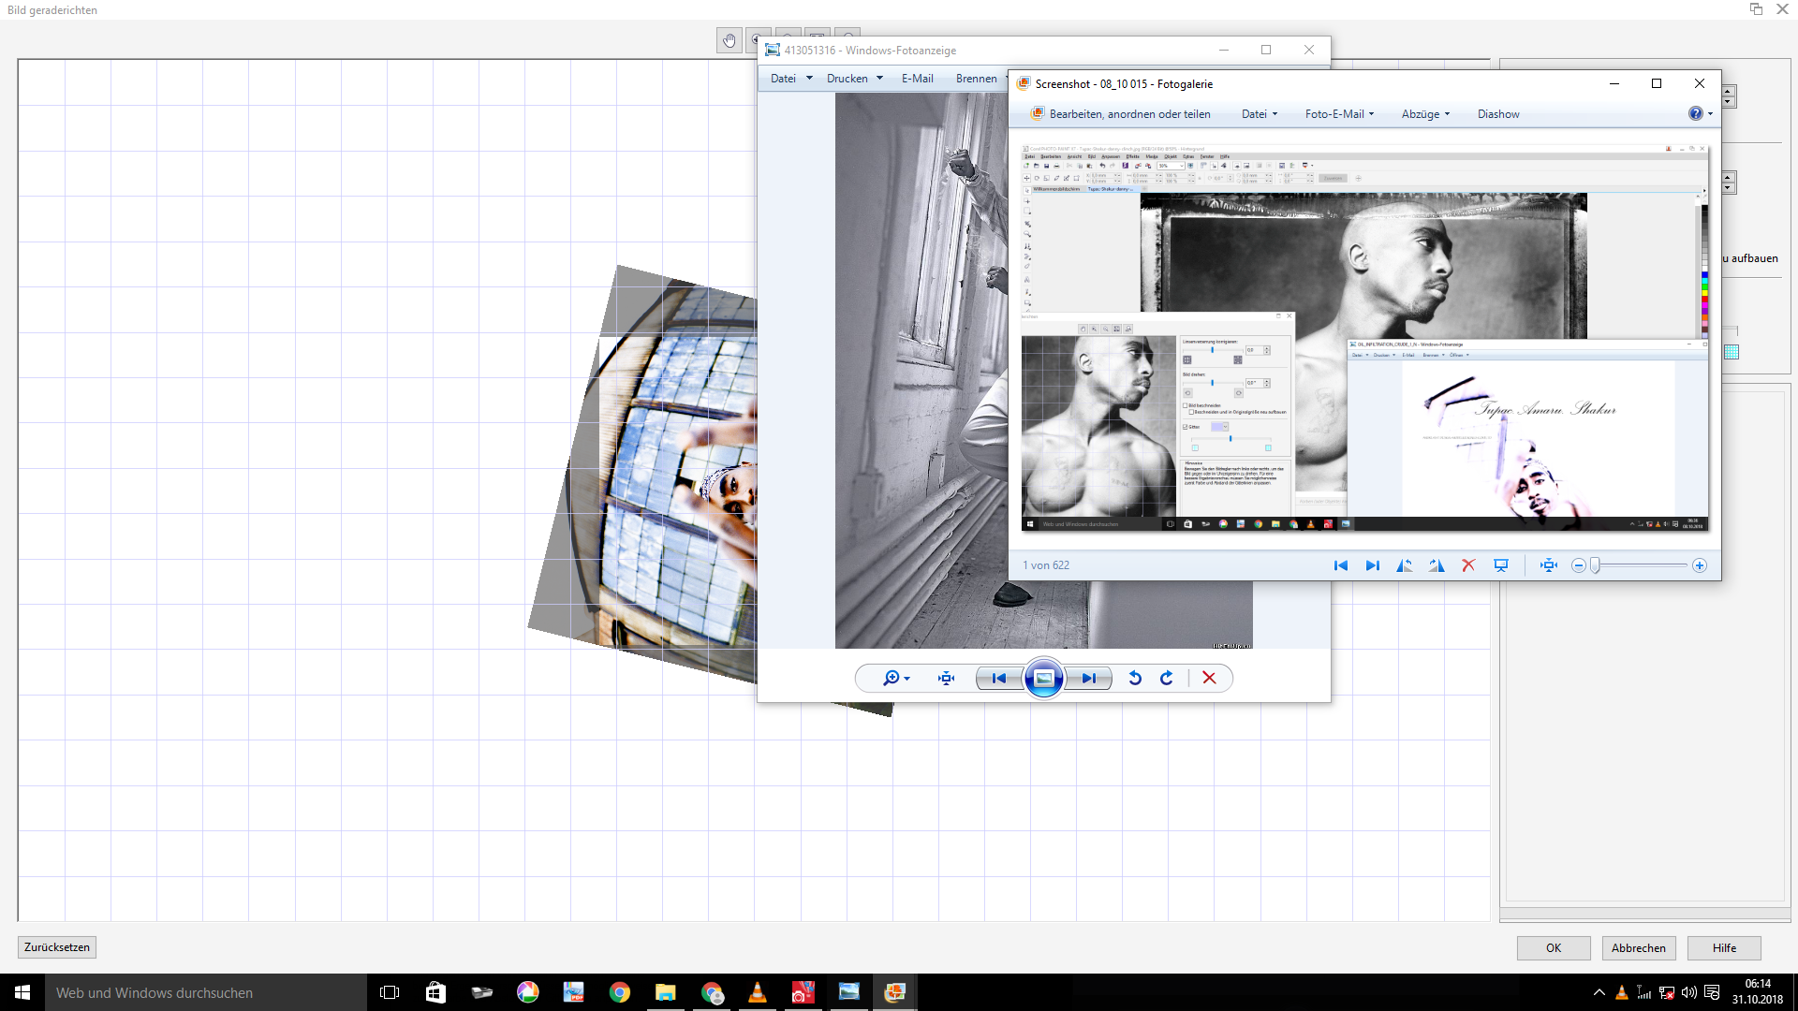Select the grid color swatch
This screenshot has width=1798, height=1011.
[x=1732, y=352]
